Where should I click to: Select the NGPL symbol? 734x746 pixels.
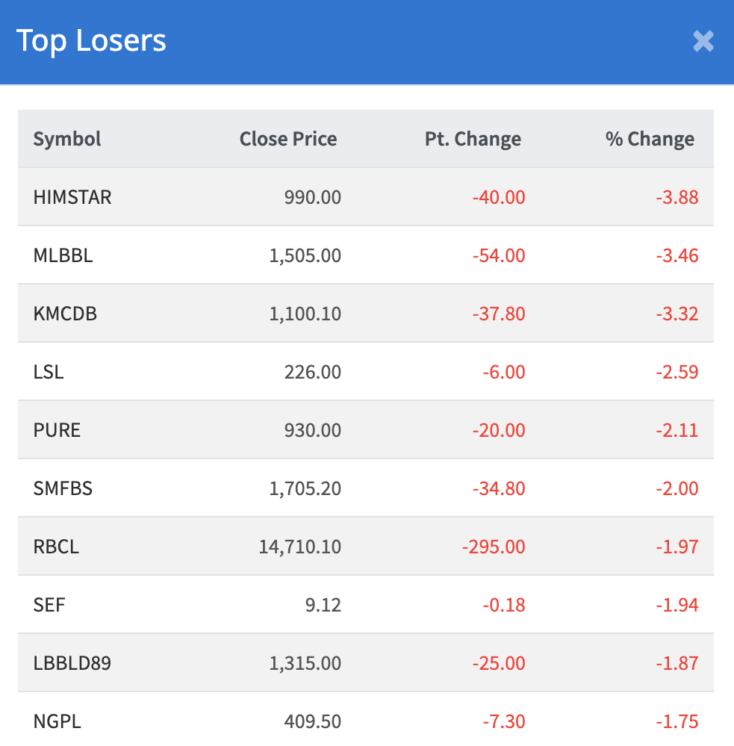point(57,721)
